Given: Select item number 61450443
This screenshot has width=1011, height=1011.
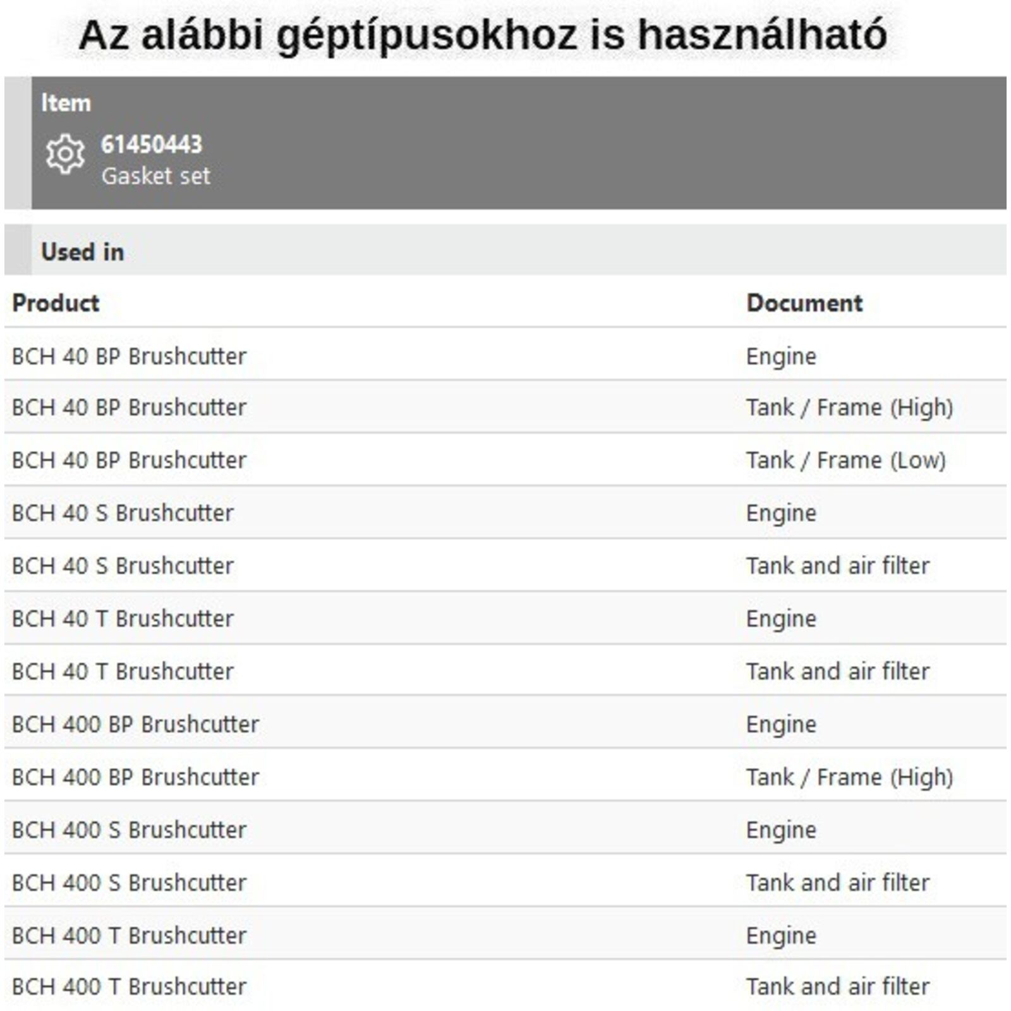Looking at the screenshot, I should [x=152, y=145].
